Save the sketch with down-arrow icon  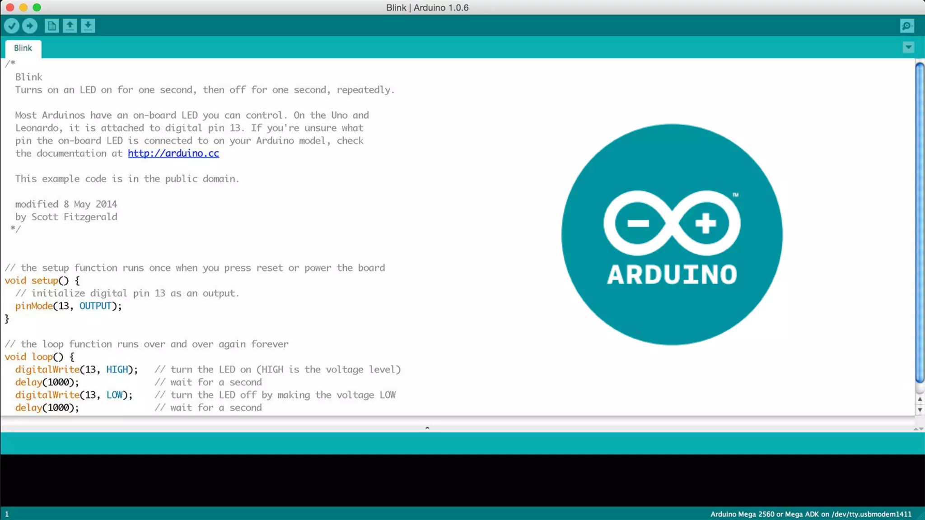point(88,26)
